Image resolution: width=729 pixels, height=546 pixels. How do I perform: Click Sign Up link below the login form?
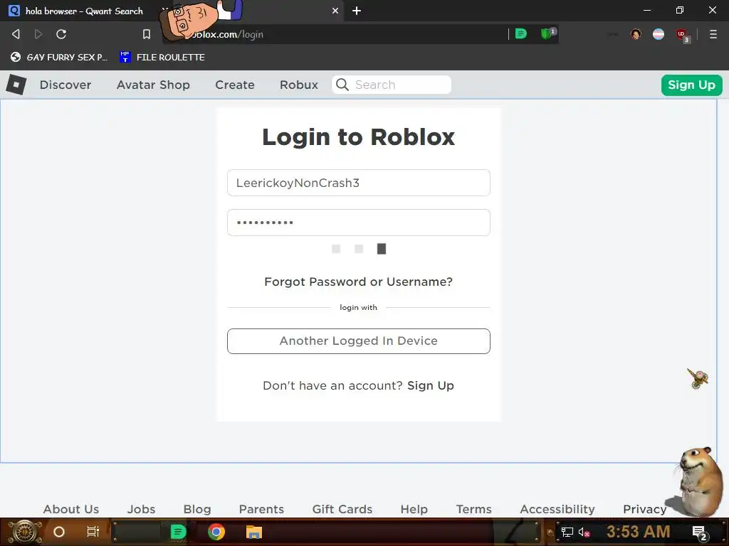point(431,386)
